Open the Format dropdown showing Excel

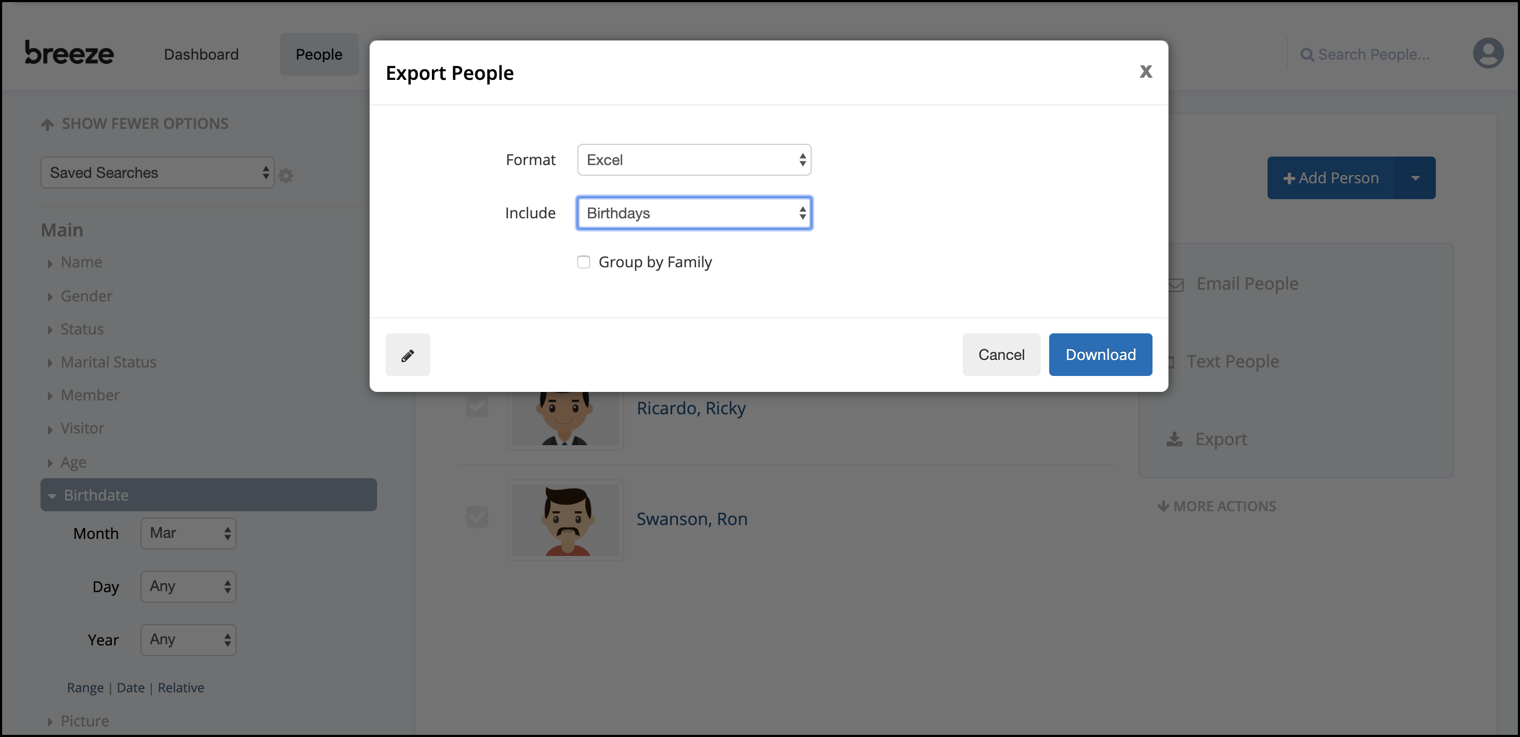click(694, 160)
